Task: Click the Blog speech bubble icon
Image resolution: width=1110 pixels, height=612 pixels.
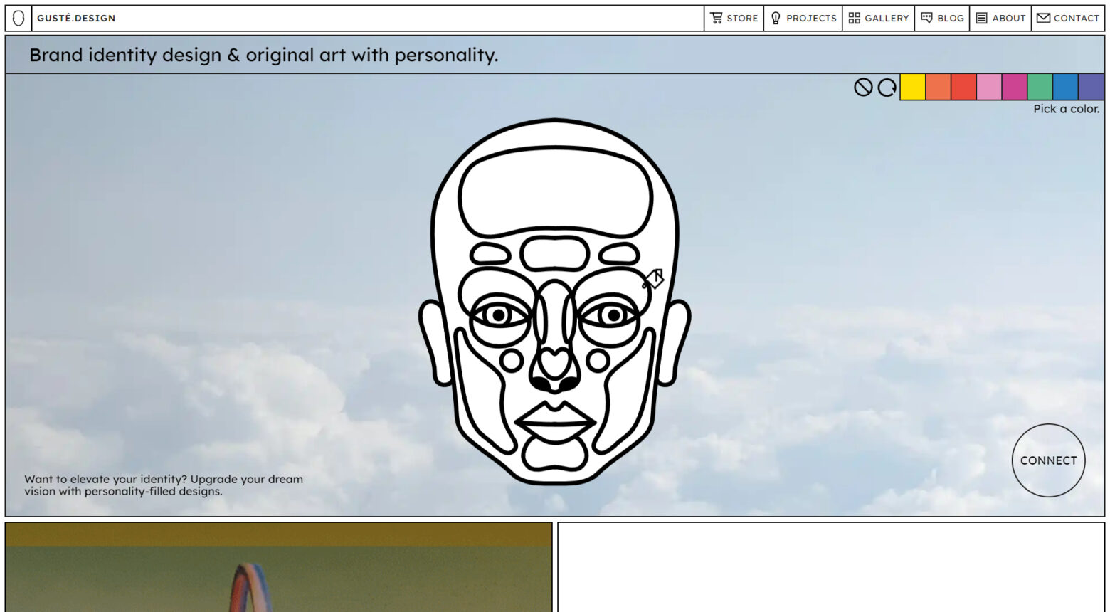Action: click(926, 17)
